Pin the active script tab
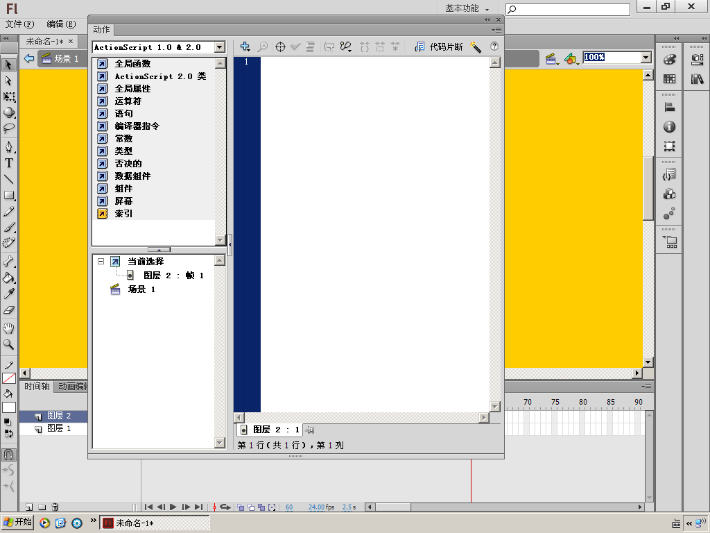The width and height of the screenshot is (710, 533). coord(310,430)
